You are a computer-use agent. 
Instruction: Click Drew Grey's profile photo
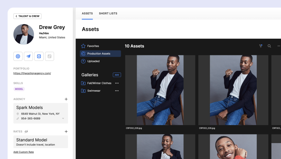click(x=24, y=34)
